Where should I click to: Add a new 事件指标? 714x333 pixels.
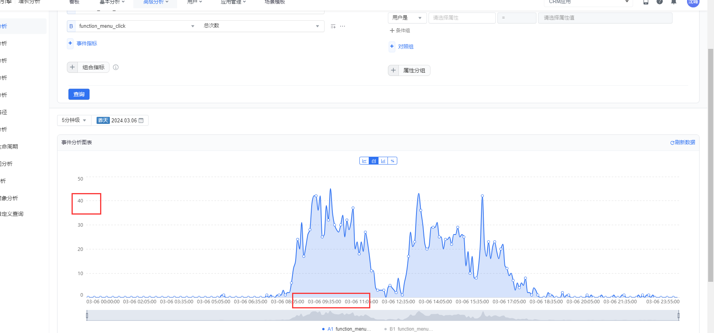(83, 43)
